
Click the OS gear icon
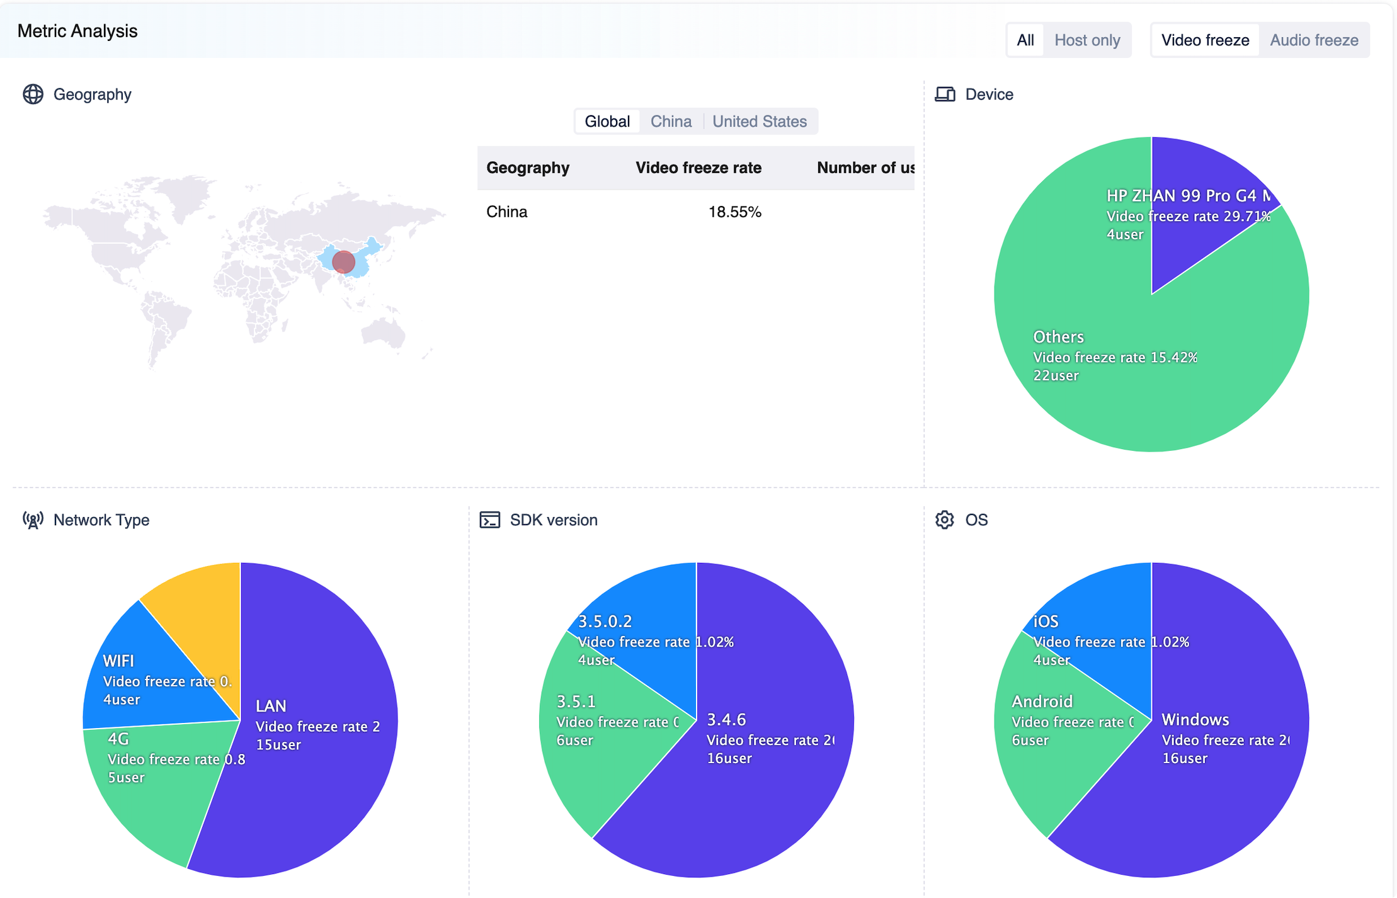[x=945, y=520]
